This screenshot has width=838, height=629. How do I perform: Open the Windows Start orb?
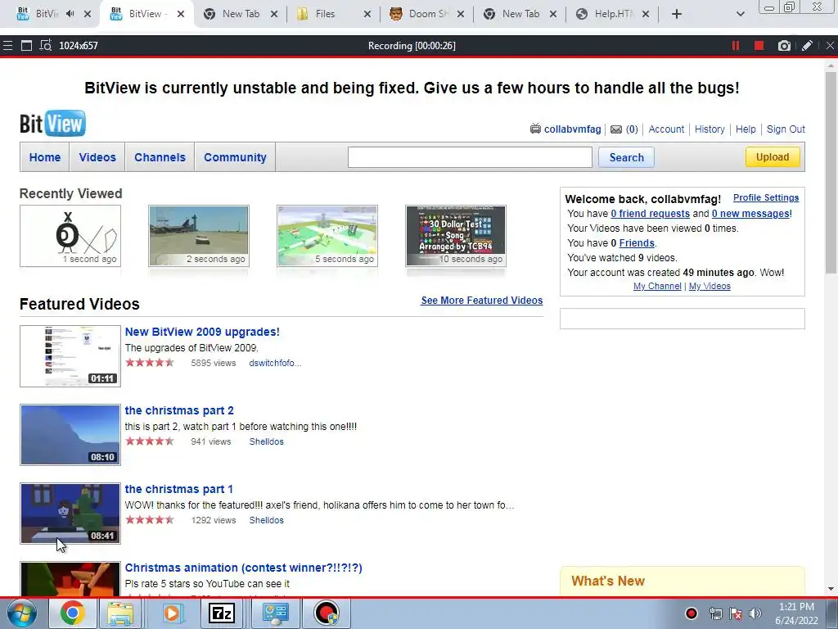[x=22, y=613]
